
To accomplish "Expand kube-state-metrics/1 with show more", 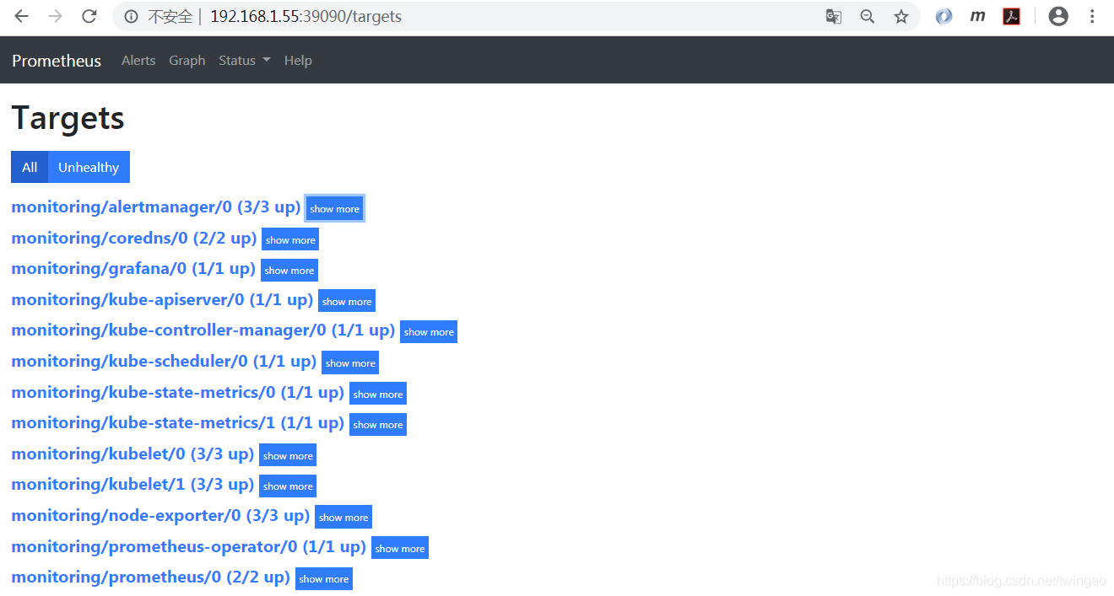I will [x=378, y=424].
